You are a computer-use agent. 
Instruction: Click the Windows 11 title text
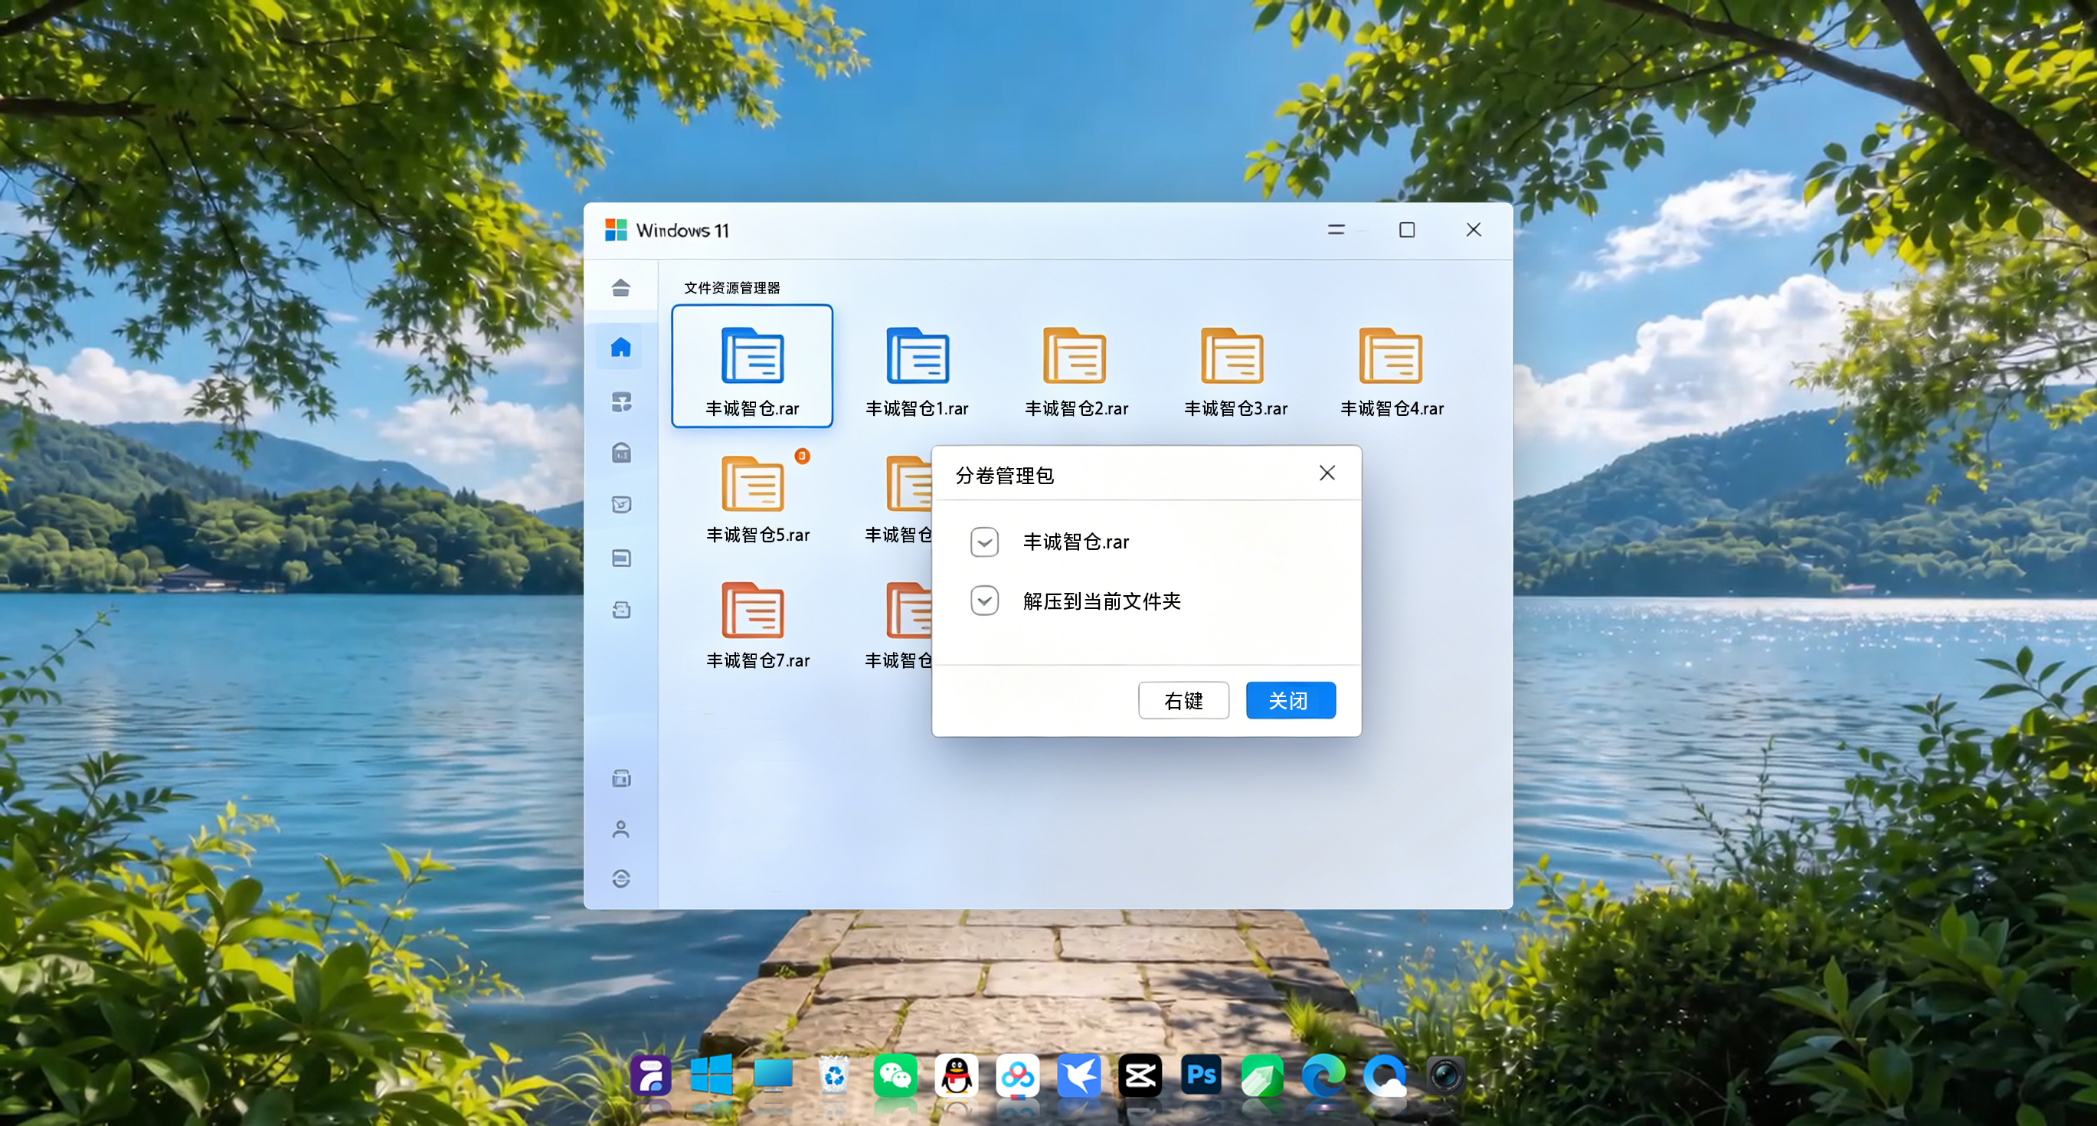(682, 231)
